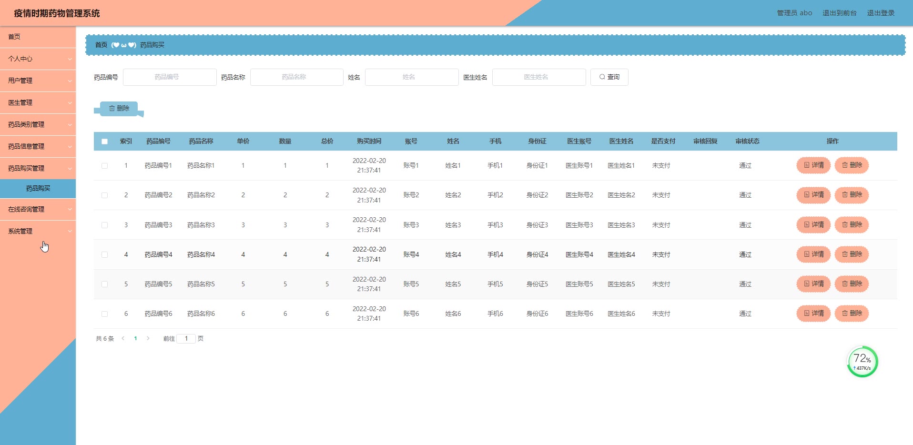Click detail icon for row 药品编号2

(807, 195)
